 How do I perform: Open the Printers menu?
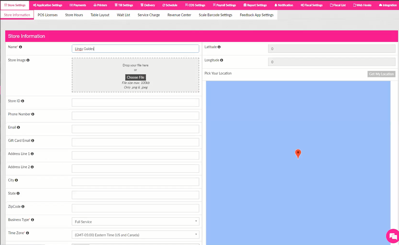coord(100,5)
